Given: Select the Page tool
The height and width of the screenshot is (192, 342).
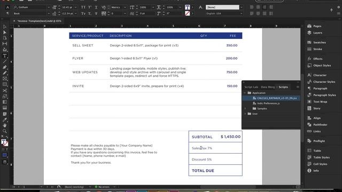Looking at the screenshot, I should [x=5, y=38].
